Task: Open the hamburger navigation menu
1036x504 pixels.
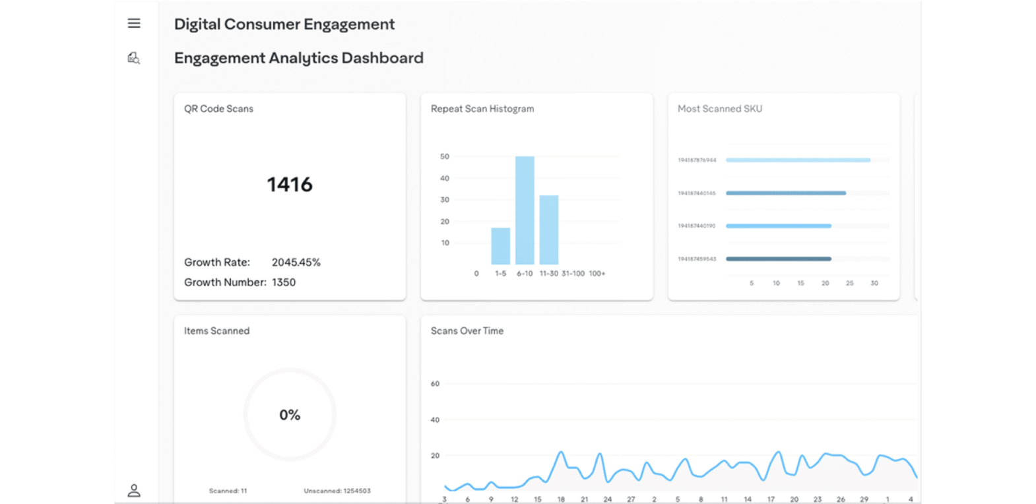Action: point(134,24)
